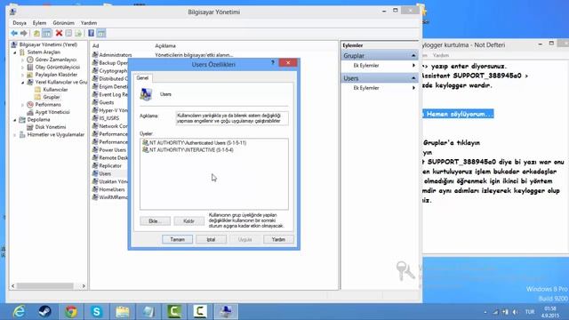Collapse the Depolama tree node
The image size is (569, 320).
(15, 120)
